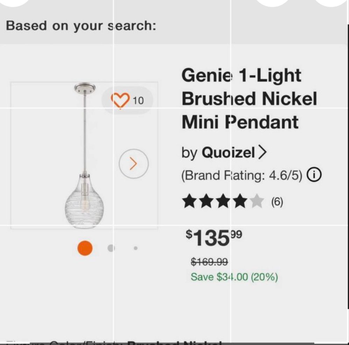Select the active orange carousel dot
The width and height of the screenshot is (349, 345).
pos(85,249)
